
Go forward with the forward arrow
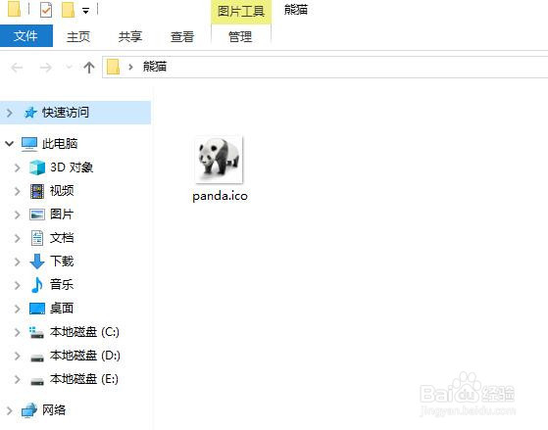coord(45,67)
